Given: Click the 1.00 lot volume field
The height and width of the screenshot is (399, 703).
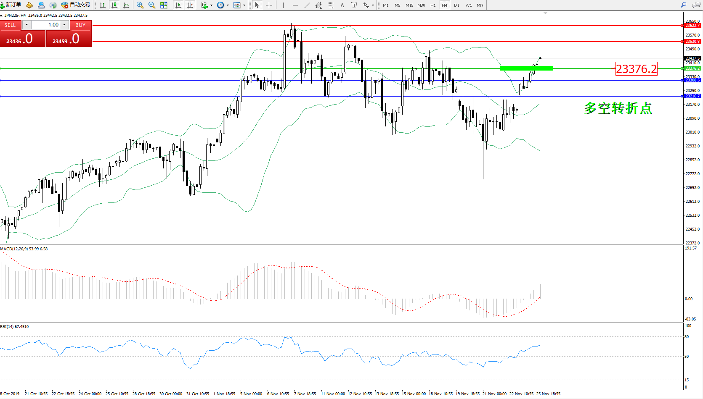Looking at the screenshot, I should click(x=46, y=25).
